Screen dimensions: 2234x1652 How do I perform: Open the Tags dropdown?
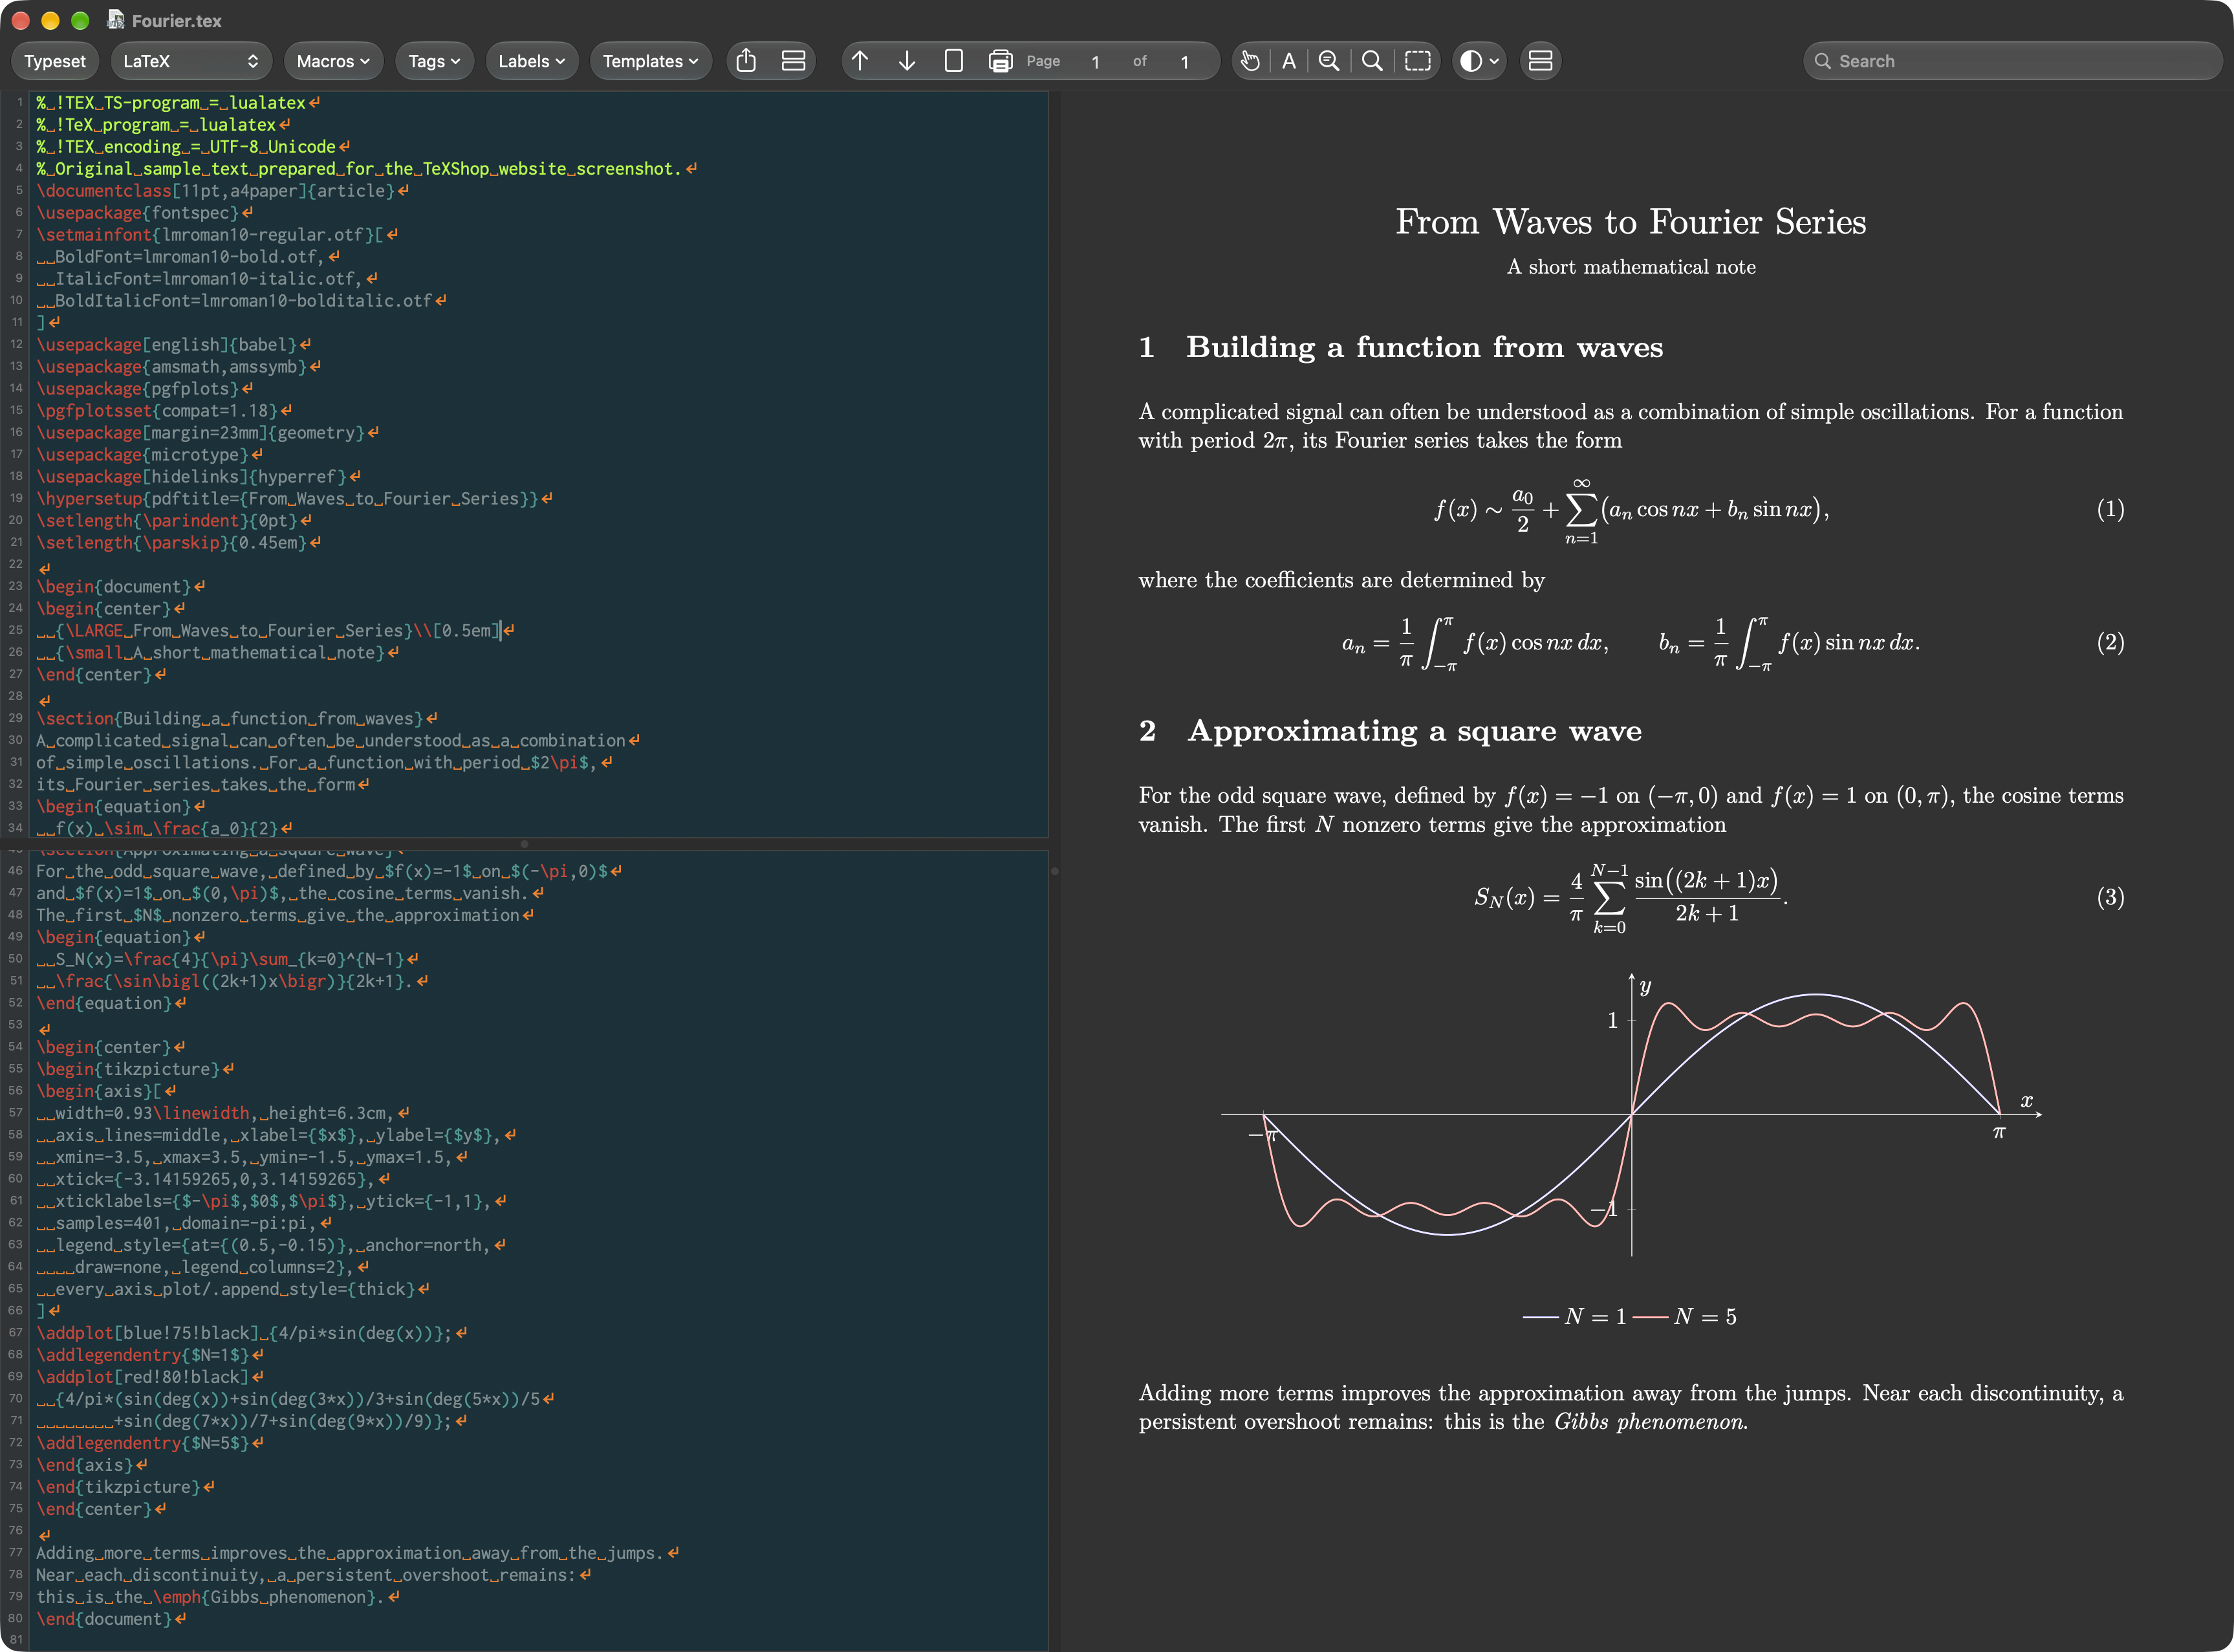tap(434, 61)
